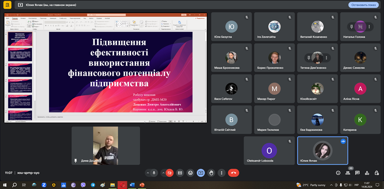Toggle Notes (Заметки) in PowerPoint status bar

tap(152, 121)
